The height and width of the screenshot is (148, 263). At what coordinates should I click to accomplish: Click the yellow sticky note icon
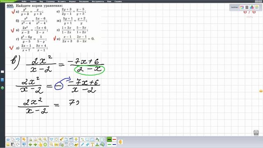pos(8,144)
